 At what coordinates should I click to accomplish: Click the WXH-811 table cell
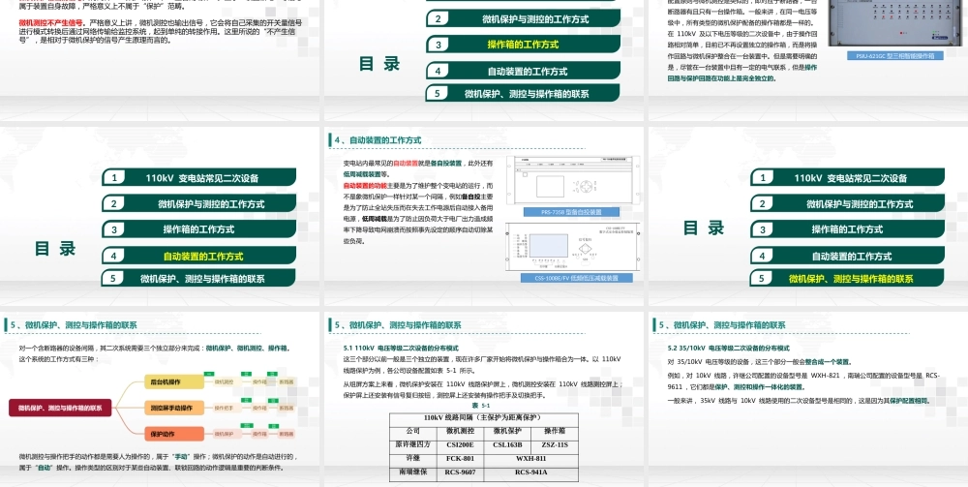coord(530,459)
